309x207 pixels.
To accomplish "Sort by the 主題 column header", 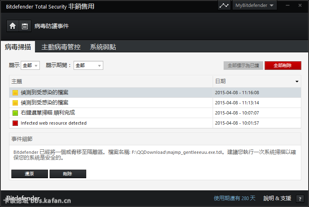I will (111, 82).
